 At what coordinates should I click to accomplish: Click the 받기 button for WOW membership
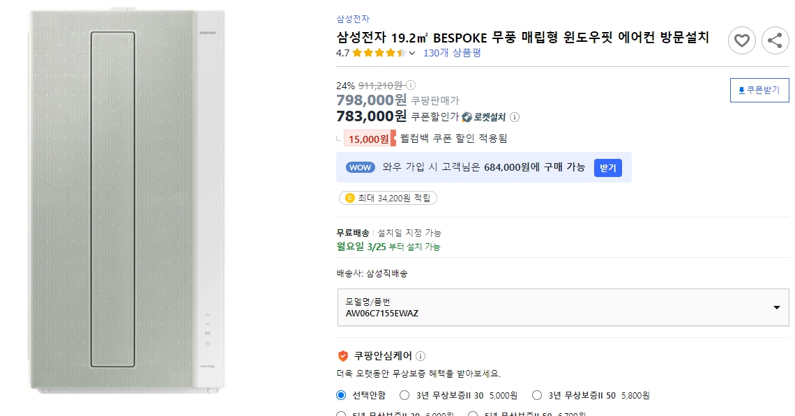point(607,167)
